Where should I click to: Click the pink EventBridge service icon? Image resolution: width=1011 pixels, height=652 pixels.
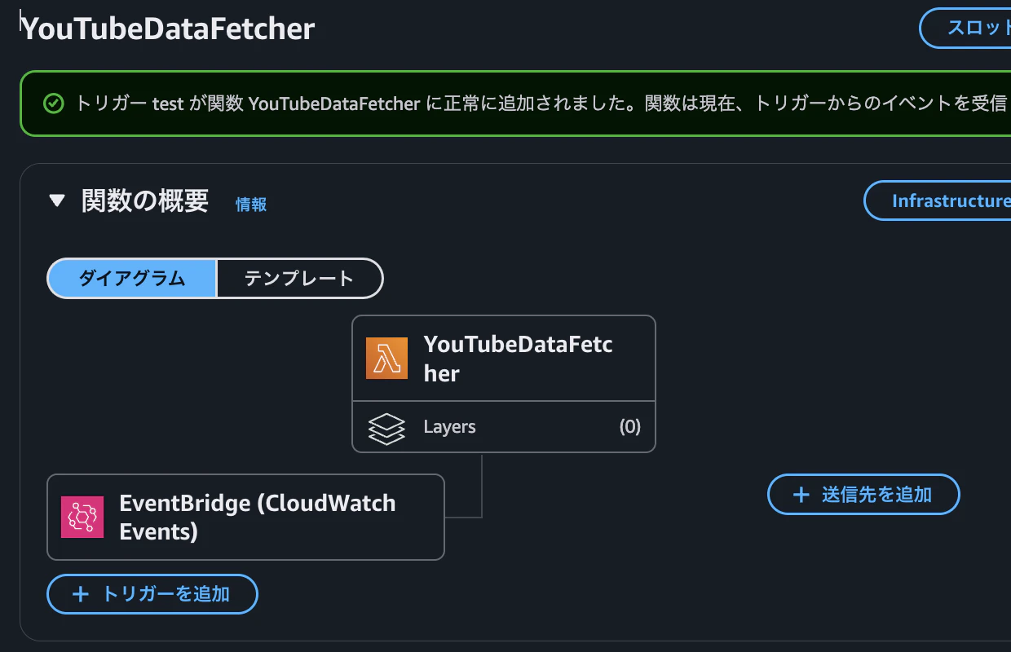pos(81,517)
